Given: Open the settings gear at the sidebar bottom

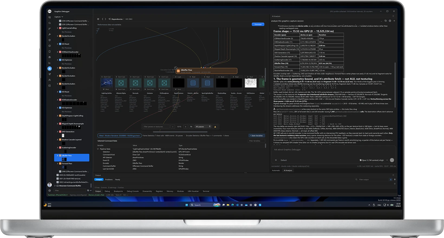Looking at the screenshot, I should tap(50, 191).
